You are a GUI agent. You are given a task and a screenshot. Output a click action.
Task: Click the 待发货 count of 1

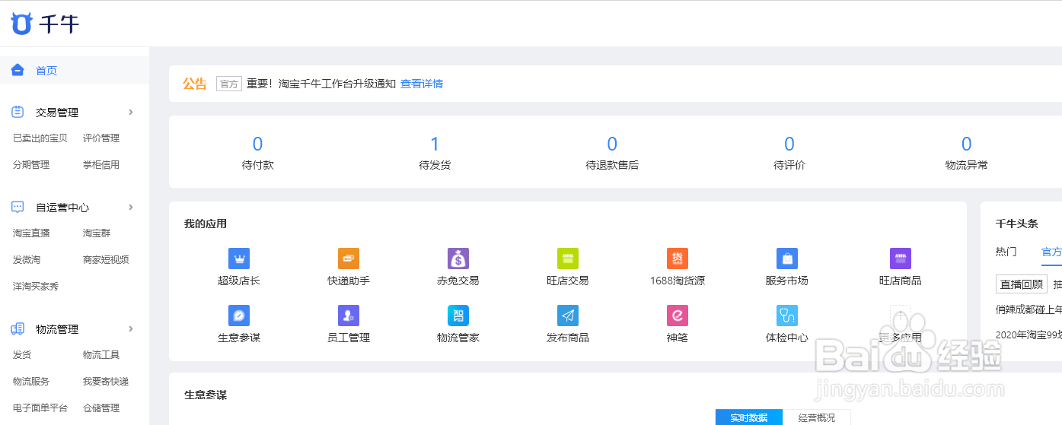[x=435, y=144]
